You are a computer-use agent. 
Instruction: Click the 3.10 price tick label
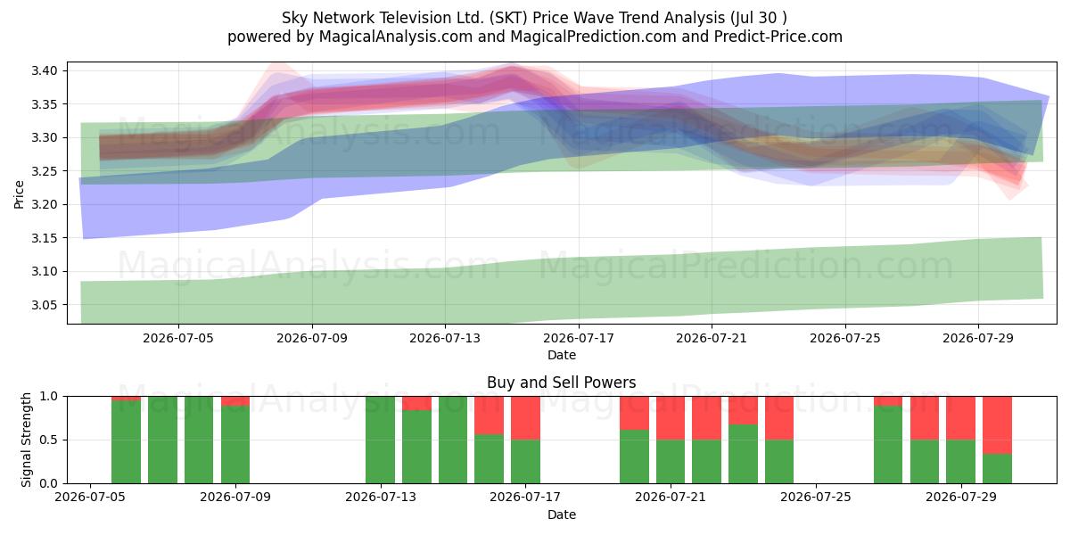[46, 271]
